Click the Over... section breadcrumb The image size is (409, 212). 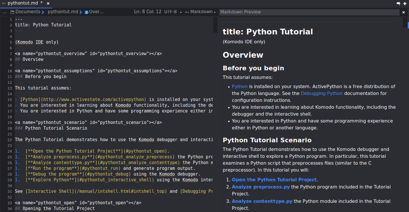(96, 12)
